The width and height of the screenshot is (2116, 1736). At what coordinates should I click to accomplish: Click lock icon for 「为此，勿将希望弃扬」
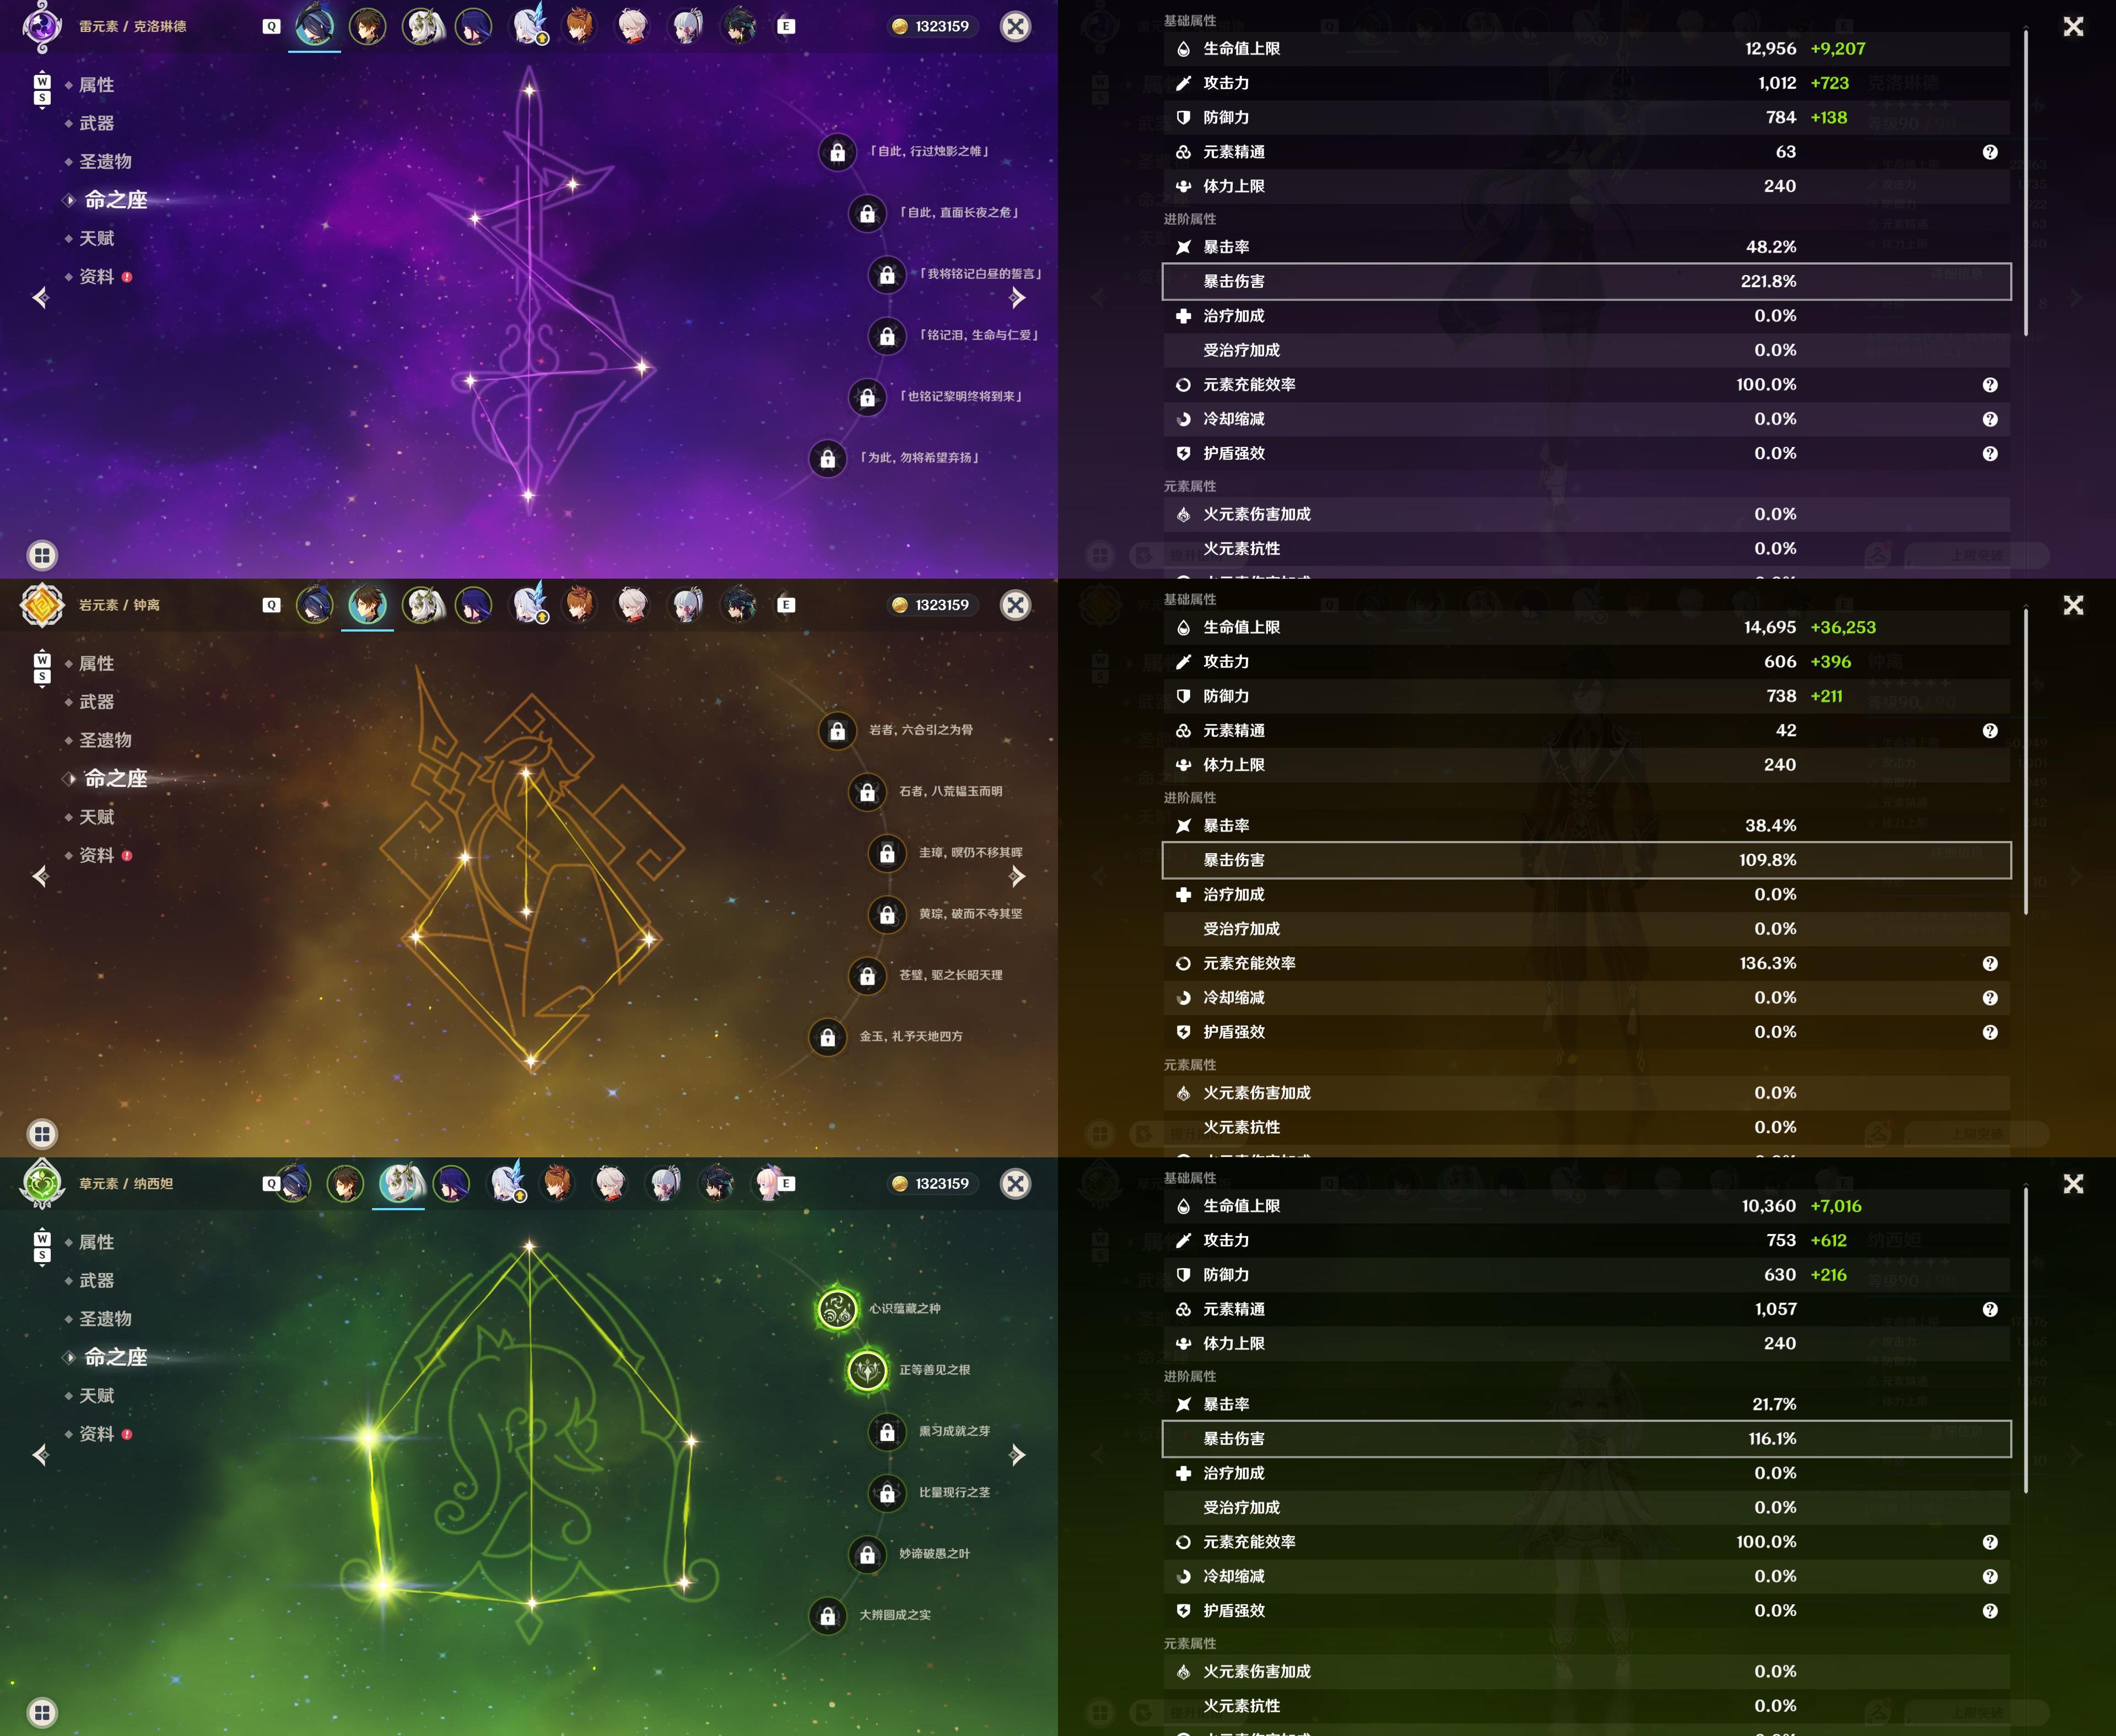[828, 458]
